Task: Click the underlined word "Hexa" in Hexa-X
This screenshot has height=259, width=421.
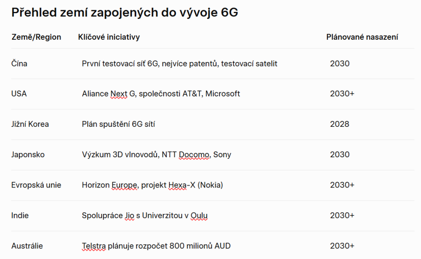Action: click(177, 185)
